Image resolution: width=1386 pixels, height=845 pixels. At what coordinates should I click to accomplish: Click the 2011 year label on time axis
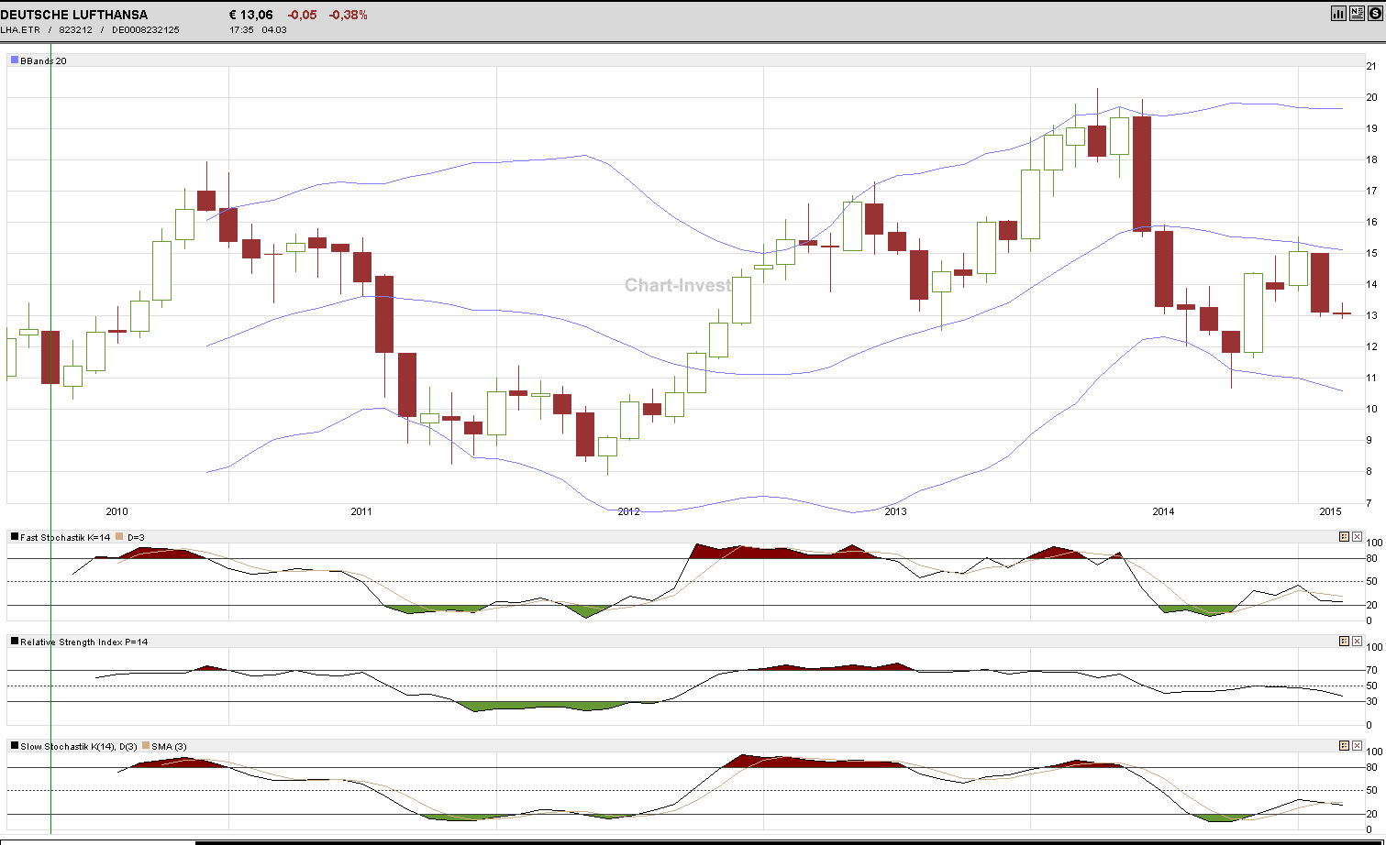coord(361,511)
